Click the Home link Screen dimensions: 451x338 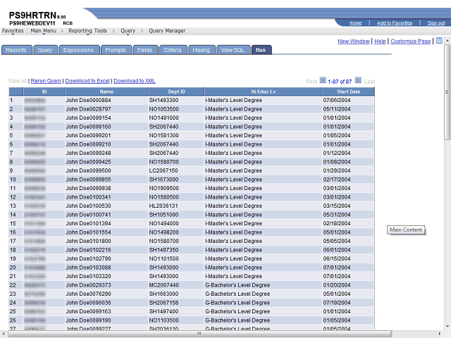[x=355, y=23]
